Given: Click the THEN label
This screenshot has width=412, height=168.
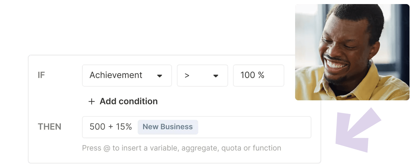Looking at the screenshot, I should coord(49,127).
